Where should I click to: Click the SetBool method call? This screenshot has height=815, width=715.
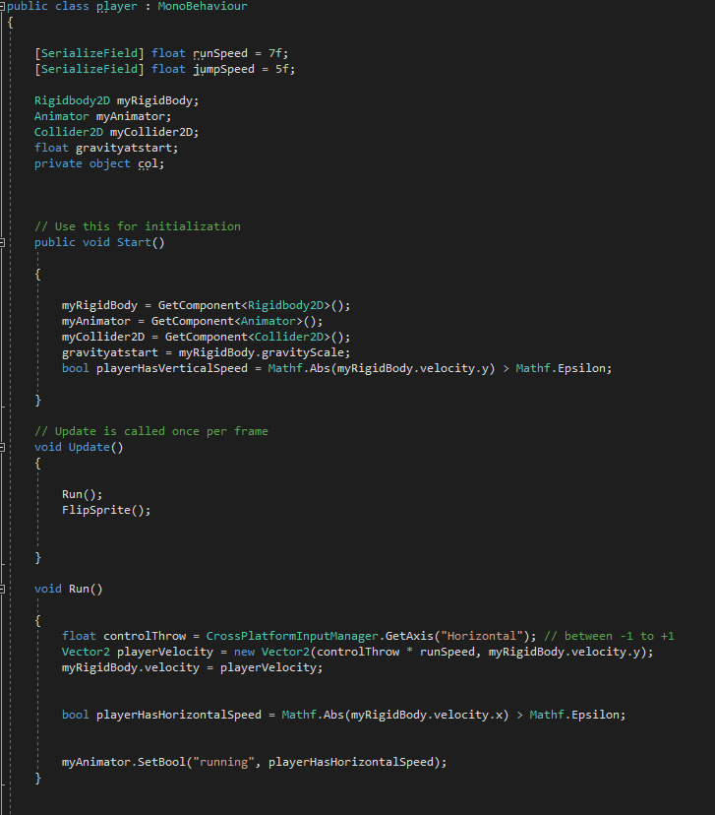click(161, 762)
